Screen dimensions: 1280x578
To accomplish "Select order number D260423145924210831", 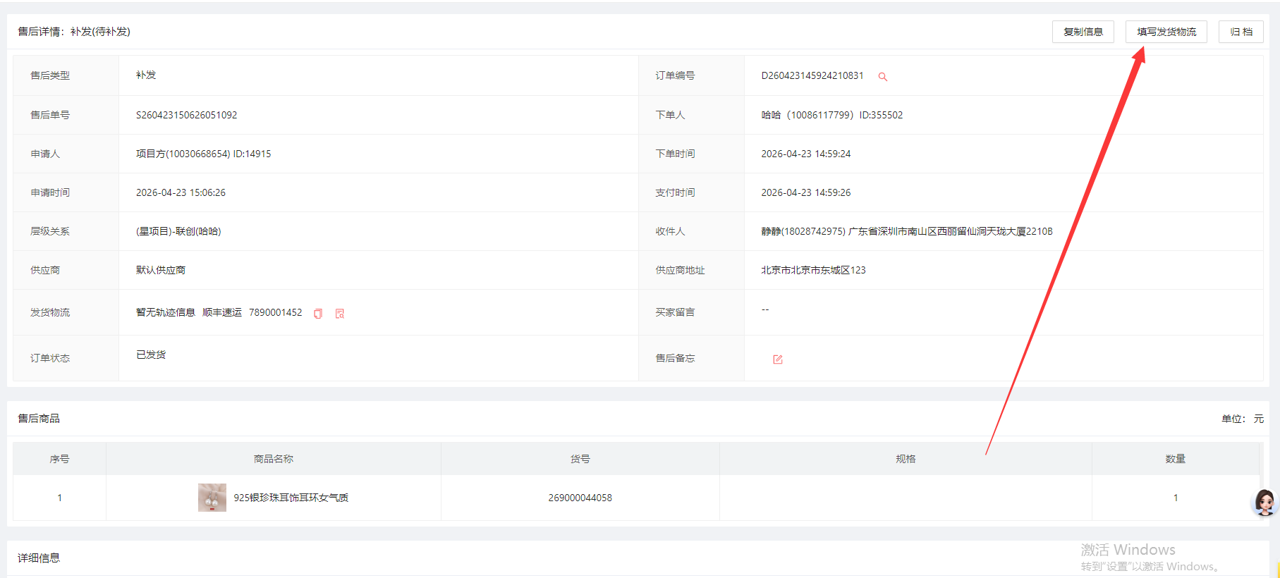I will (x=812, y=75).
